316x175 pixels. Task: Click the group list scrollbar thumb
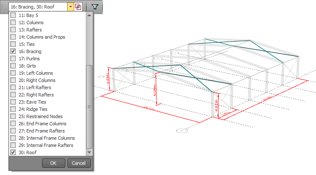pos(89,107)
